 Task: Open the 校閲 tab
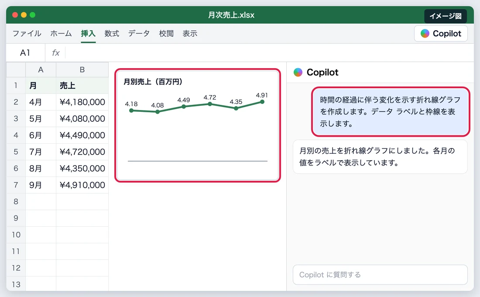(166, 33)
